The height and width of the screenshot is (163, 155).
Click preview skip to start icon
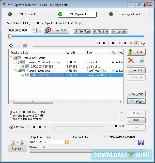point(34,127)
